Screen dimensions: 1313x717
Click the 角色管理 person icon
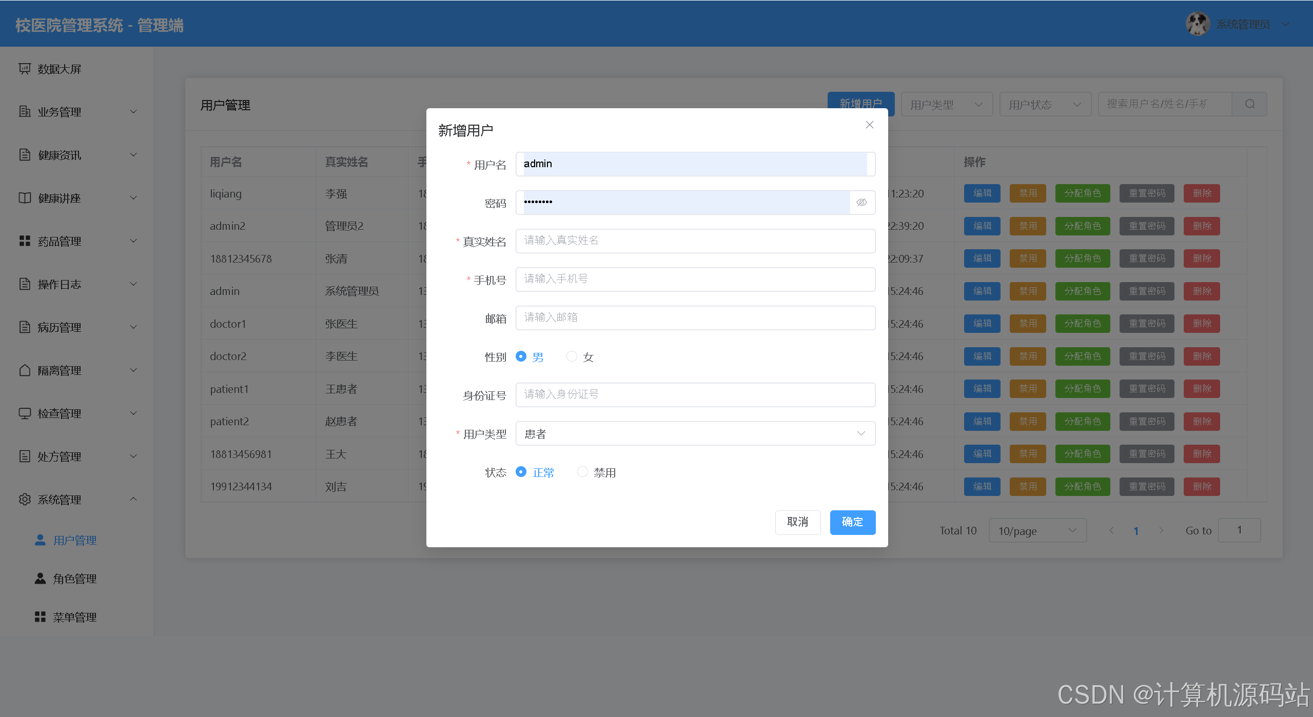point(40,578)
